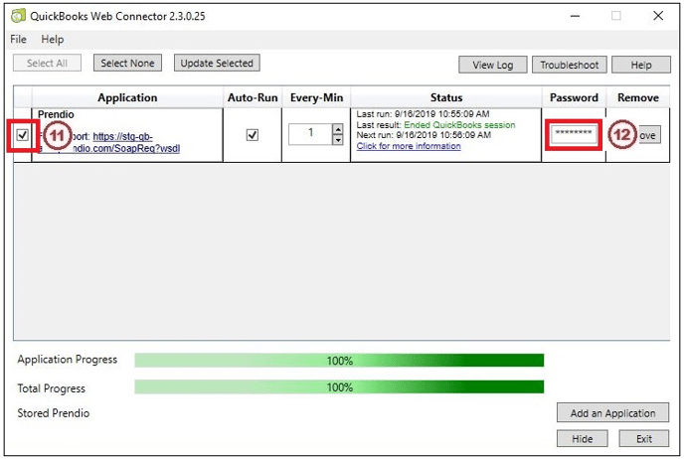Screen dimensions: 684x459
Task: Click the Prendio application name
Action: click(56, 114)
